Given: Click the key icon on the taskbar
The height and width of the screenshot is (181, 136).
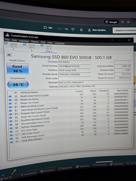Looking at the screenshot, I should click(14, 172).
